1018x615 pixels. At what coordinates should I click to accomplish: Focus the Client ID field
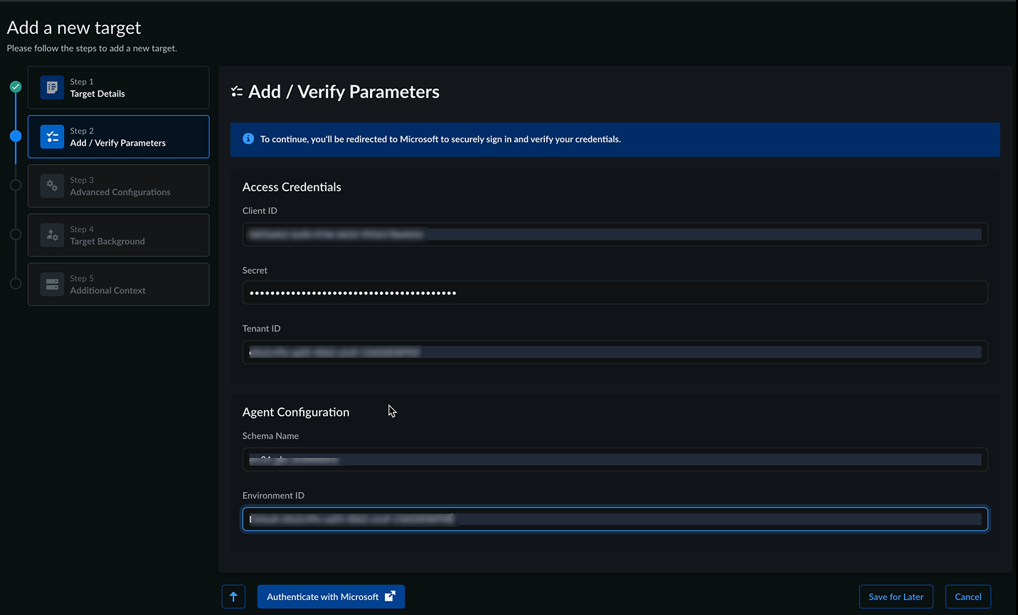[x=615, y=234]
